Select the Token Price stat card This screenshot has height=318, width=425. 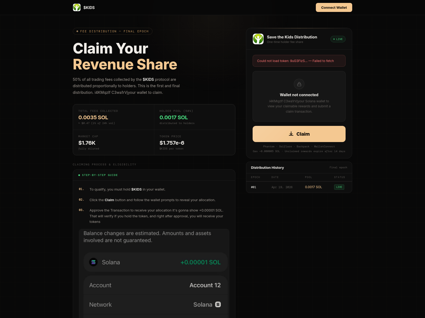click(195, 143)
